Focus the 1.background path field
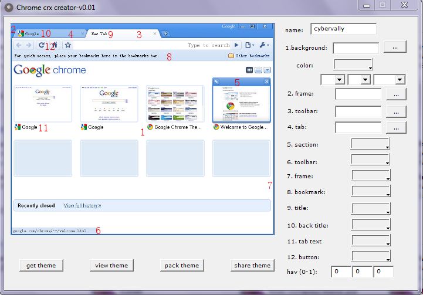This screenshot has width=423, height=295. pos(356,48)
